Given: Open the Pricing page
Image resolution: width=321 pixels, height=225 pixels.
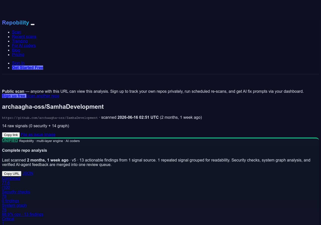Looking at the screenshot, I should click(18, 54).
